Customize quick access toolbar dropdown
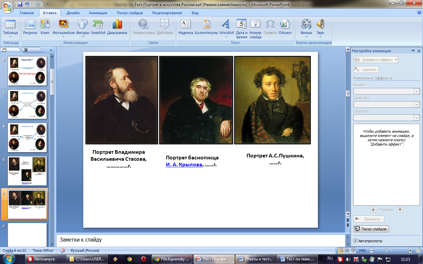This screenshot has width=423, height=264. tap(47, 4)
